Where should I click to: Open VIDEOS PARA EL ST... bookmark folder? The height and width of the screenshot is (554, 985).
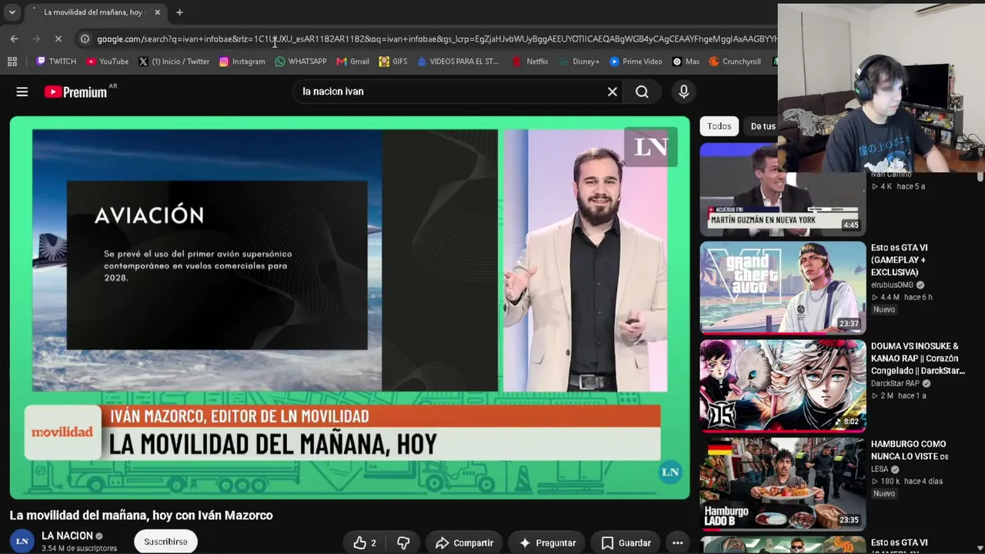click(458, 62)
